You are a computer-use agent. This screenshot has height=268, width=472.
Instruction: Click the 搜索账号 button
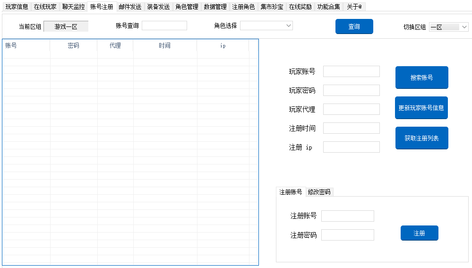[x=422, y=78]
